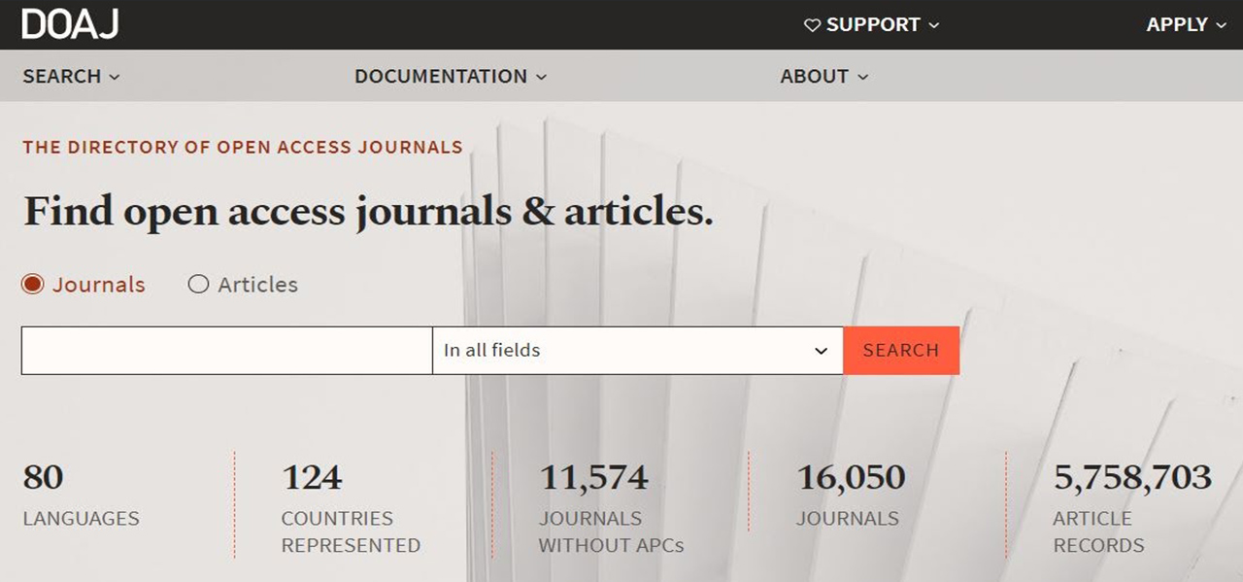Open the Apply menu
The width and height of the screenshot is (1243, 582).
(1186, 25)
